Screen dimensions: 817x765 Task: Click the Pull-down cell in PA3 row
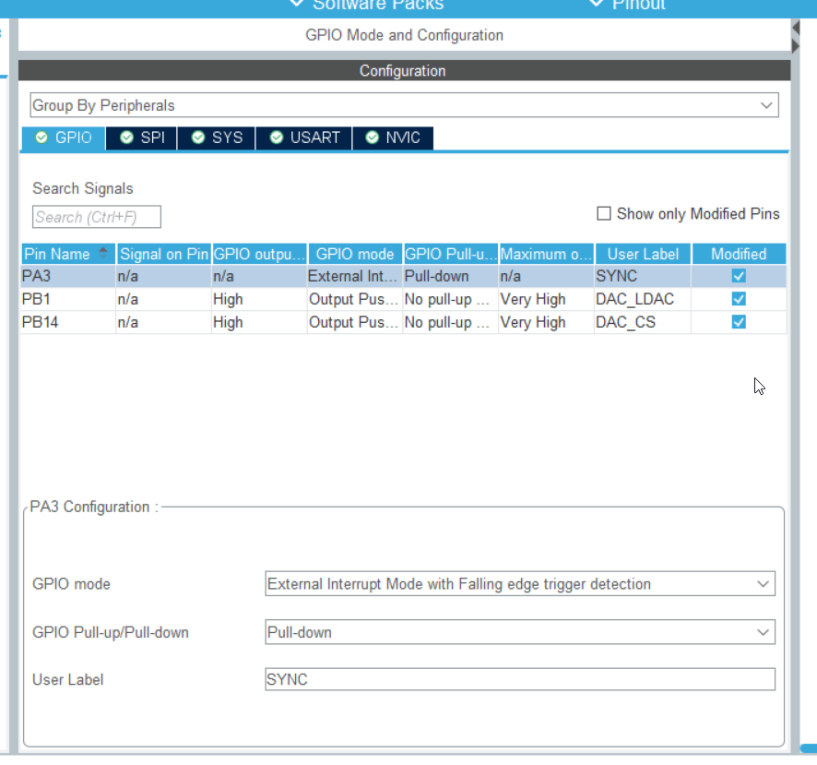(x=450, y=277)
